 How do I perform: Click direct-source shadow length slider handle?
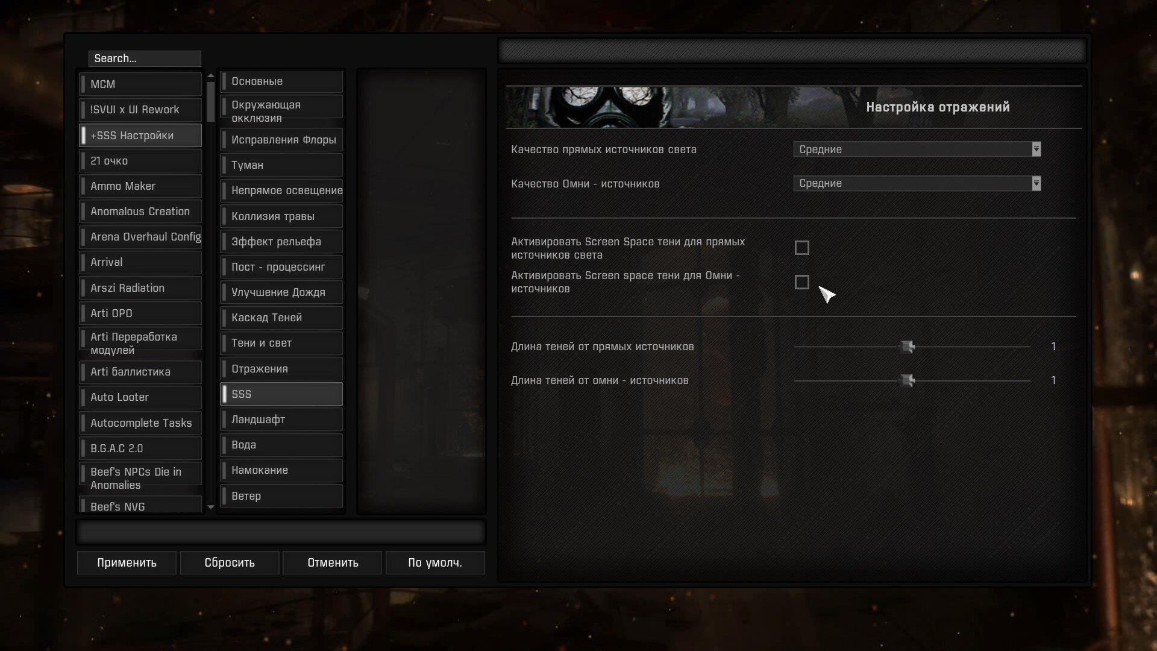[x=907, y=347]
